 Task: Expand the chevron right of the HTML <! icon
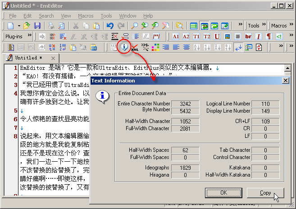(x=291, y=35)
